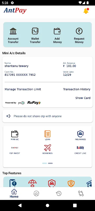The image size is (95, 211).
Task: Open the profile tab in bottom bar
Action: [36, 194]
